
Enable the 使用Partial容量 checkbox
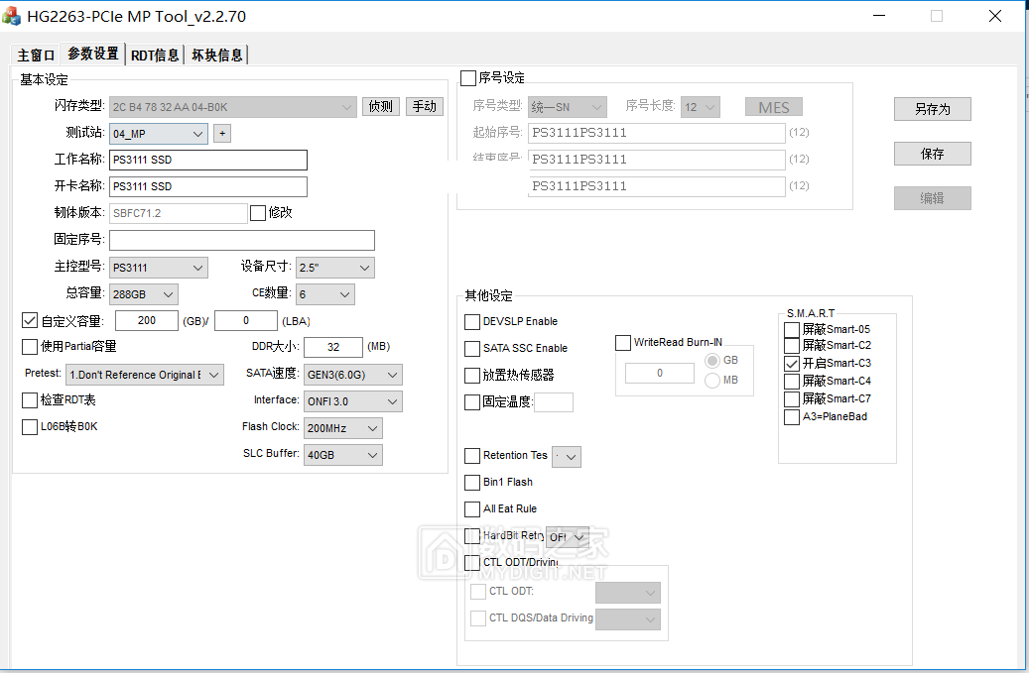point(30,346)
